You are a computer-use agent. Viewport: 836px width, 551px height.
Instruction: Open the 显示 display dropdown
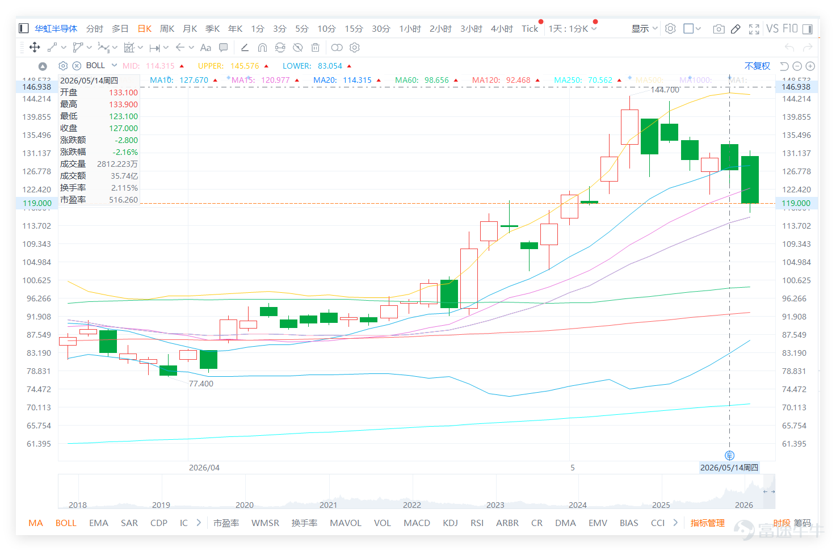644,29
